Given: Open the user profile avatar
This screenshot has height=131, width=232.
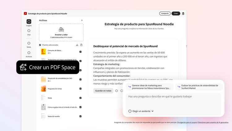Looking at the screenshot, I should click(183, 13).
